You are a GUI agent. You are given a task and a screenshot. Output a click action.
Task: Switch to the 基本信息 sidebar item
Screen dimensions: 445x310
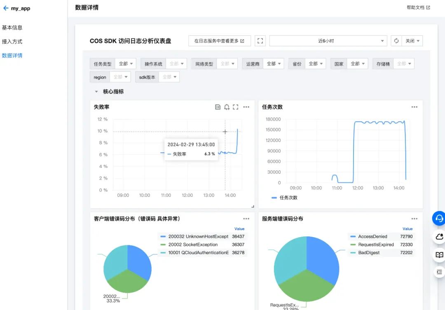[x=12, y=27]
